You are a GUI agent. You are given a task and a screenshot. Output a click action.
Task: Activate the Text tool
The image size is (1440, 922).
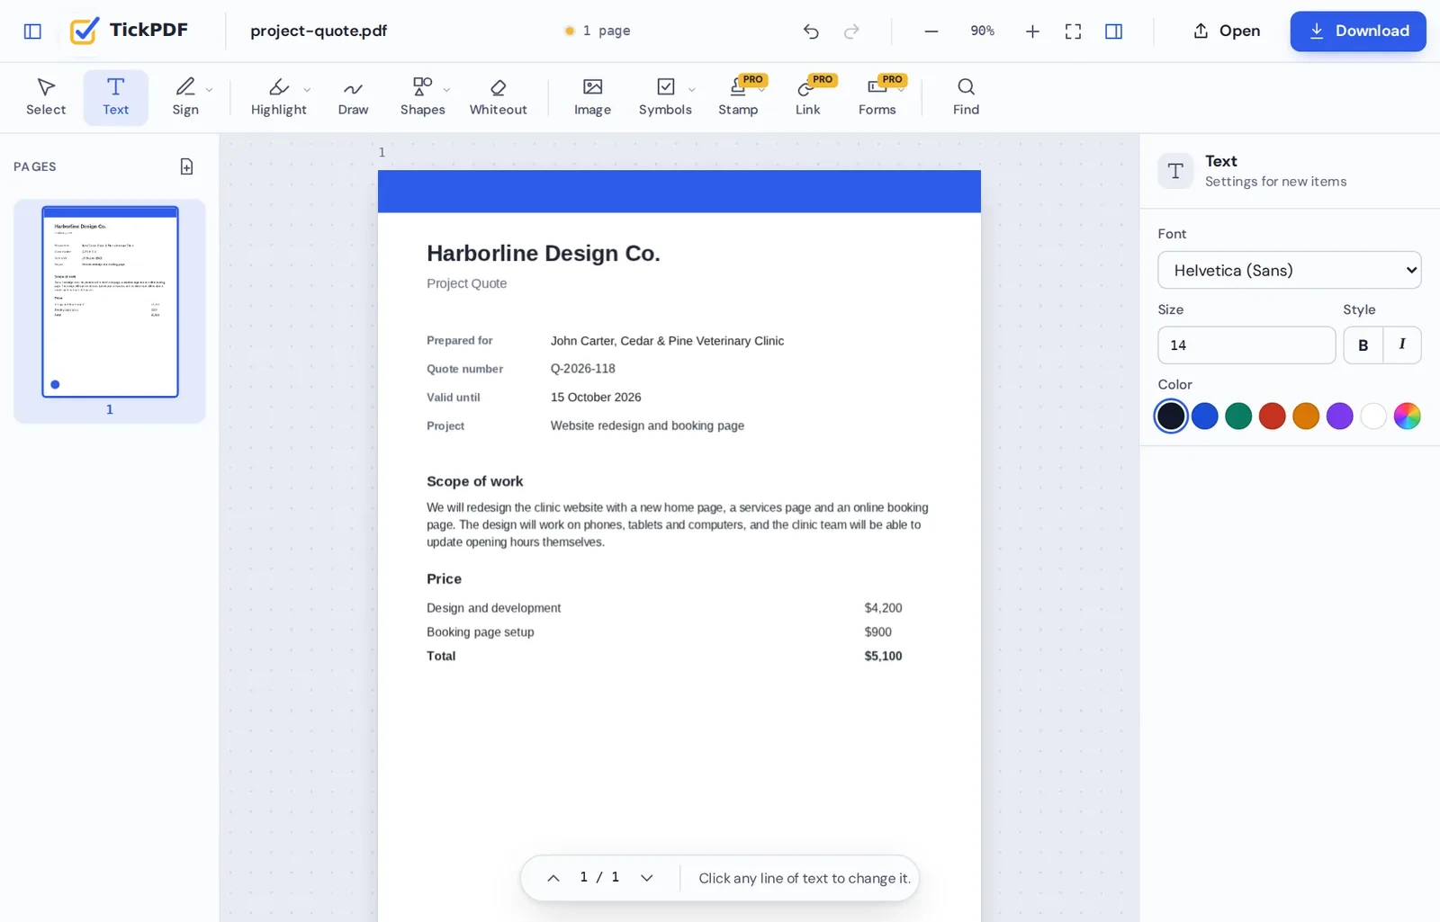click(115, 97)
